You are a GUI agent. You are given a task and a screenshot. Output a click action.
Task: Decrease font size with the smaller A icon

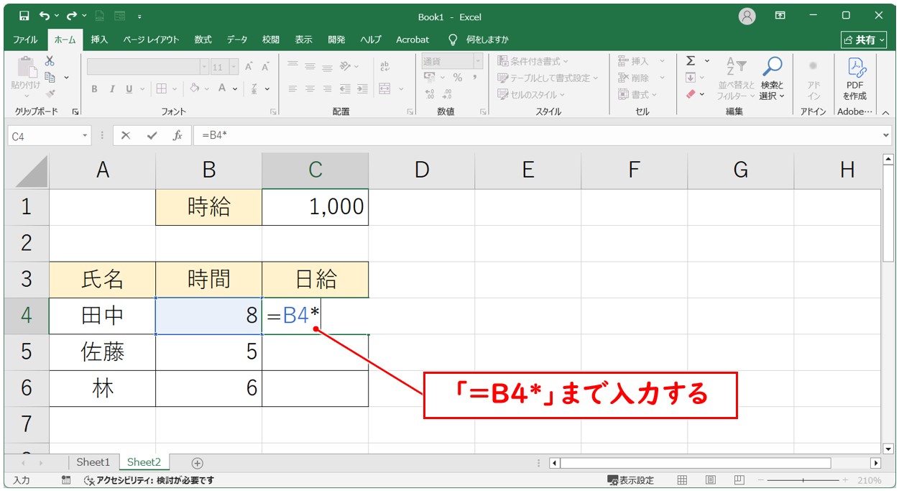(265, 67)
